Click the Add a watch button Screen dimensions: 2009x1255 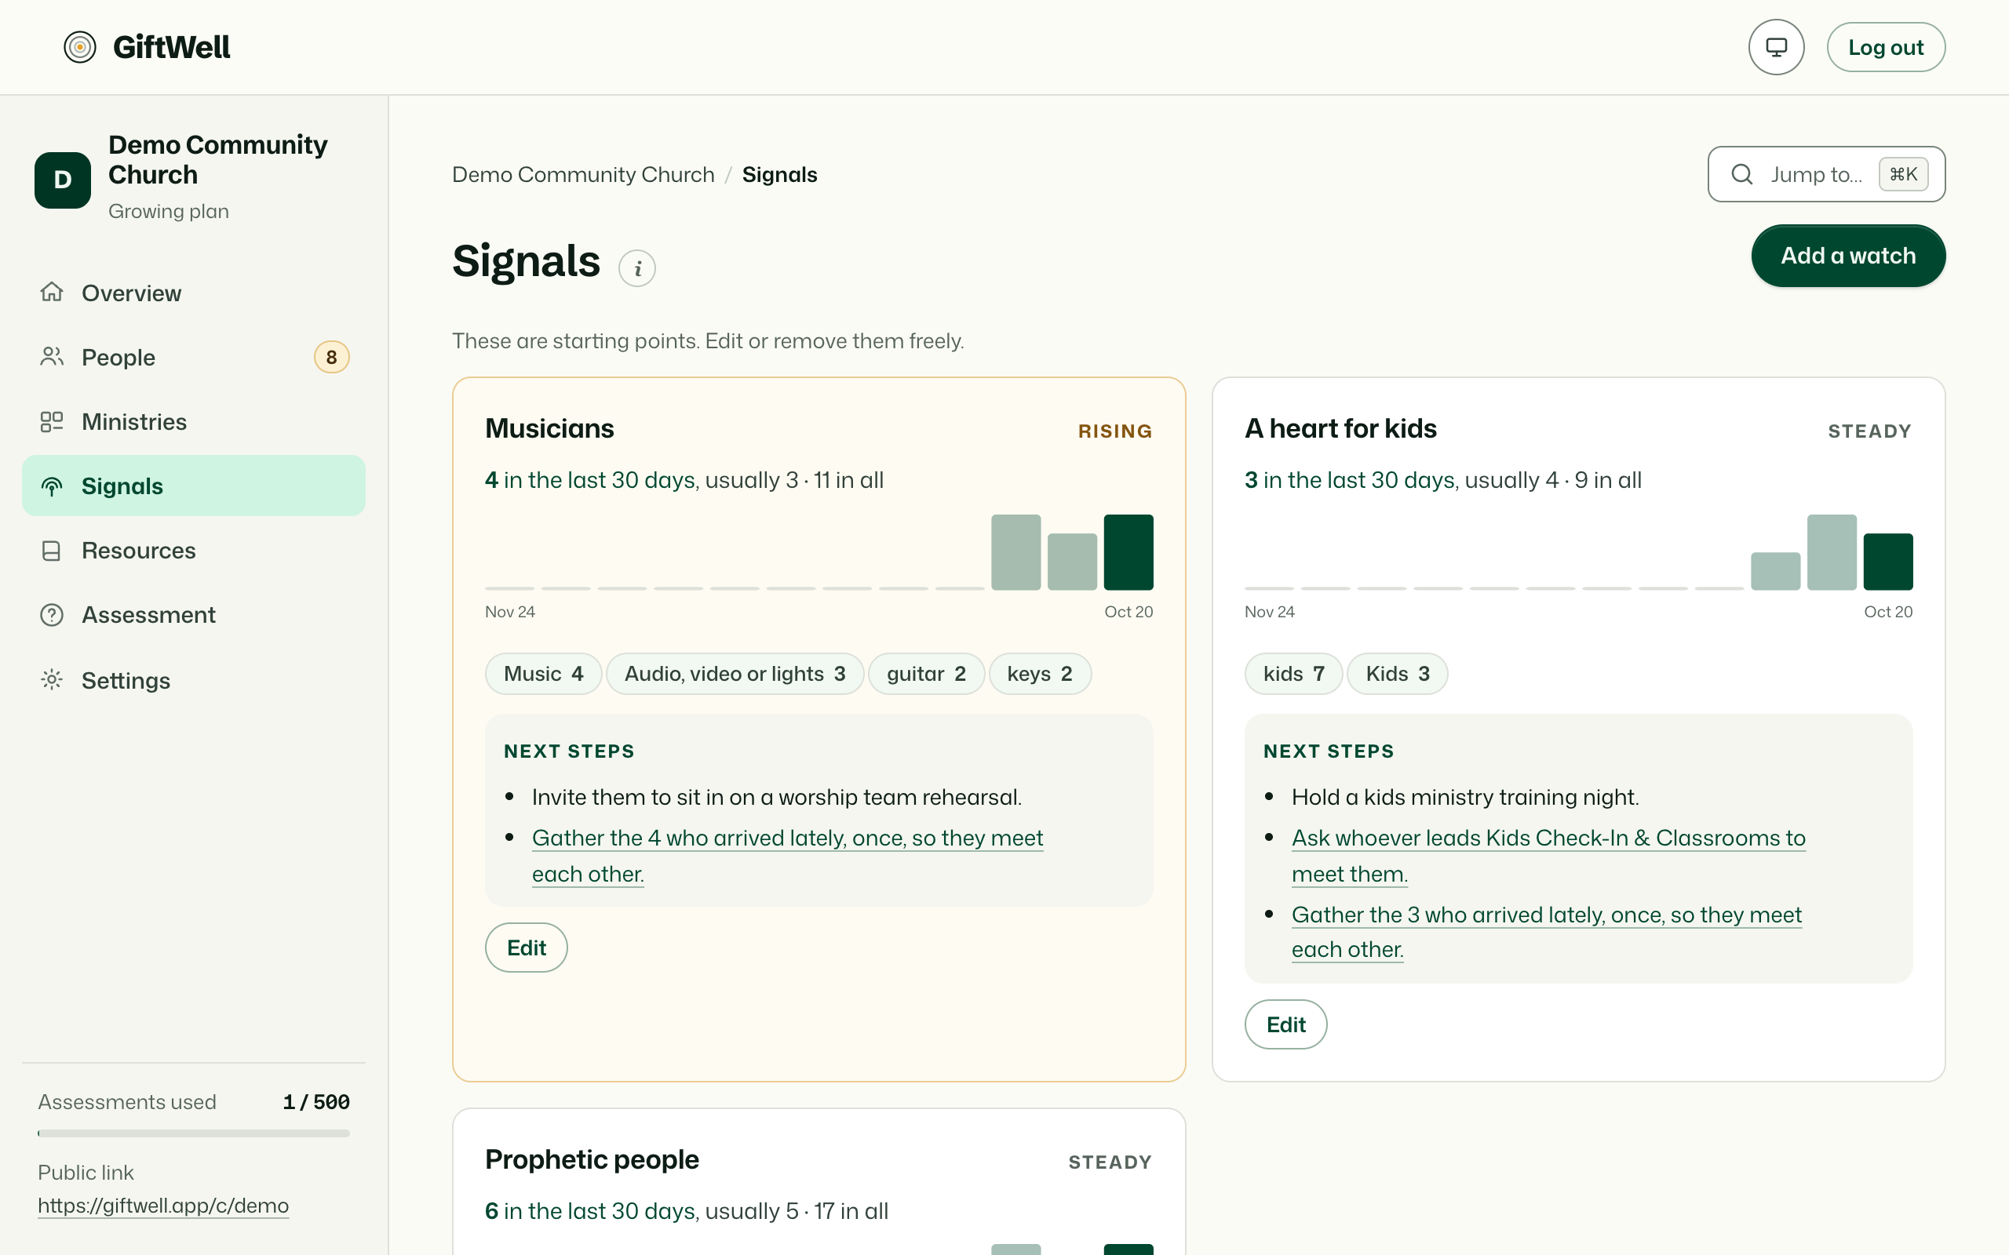point(1848,256)
